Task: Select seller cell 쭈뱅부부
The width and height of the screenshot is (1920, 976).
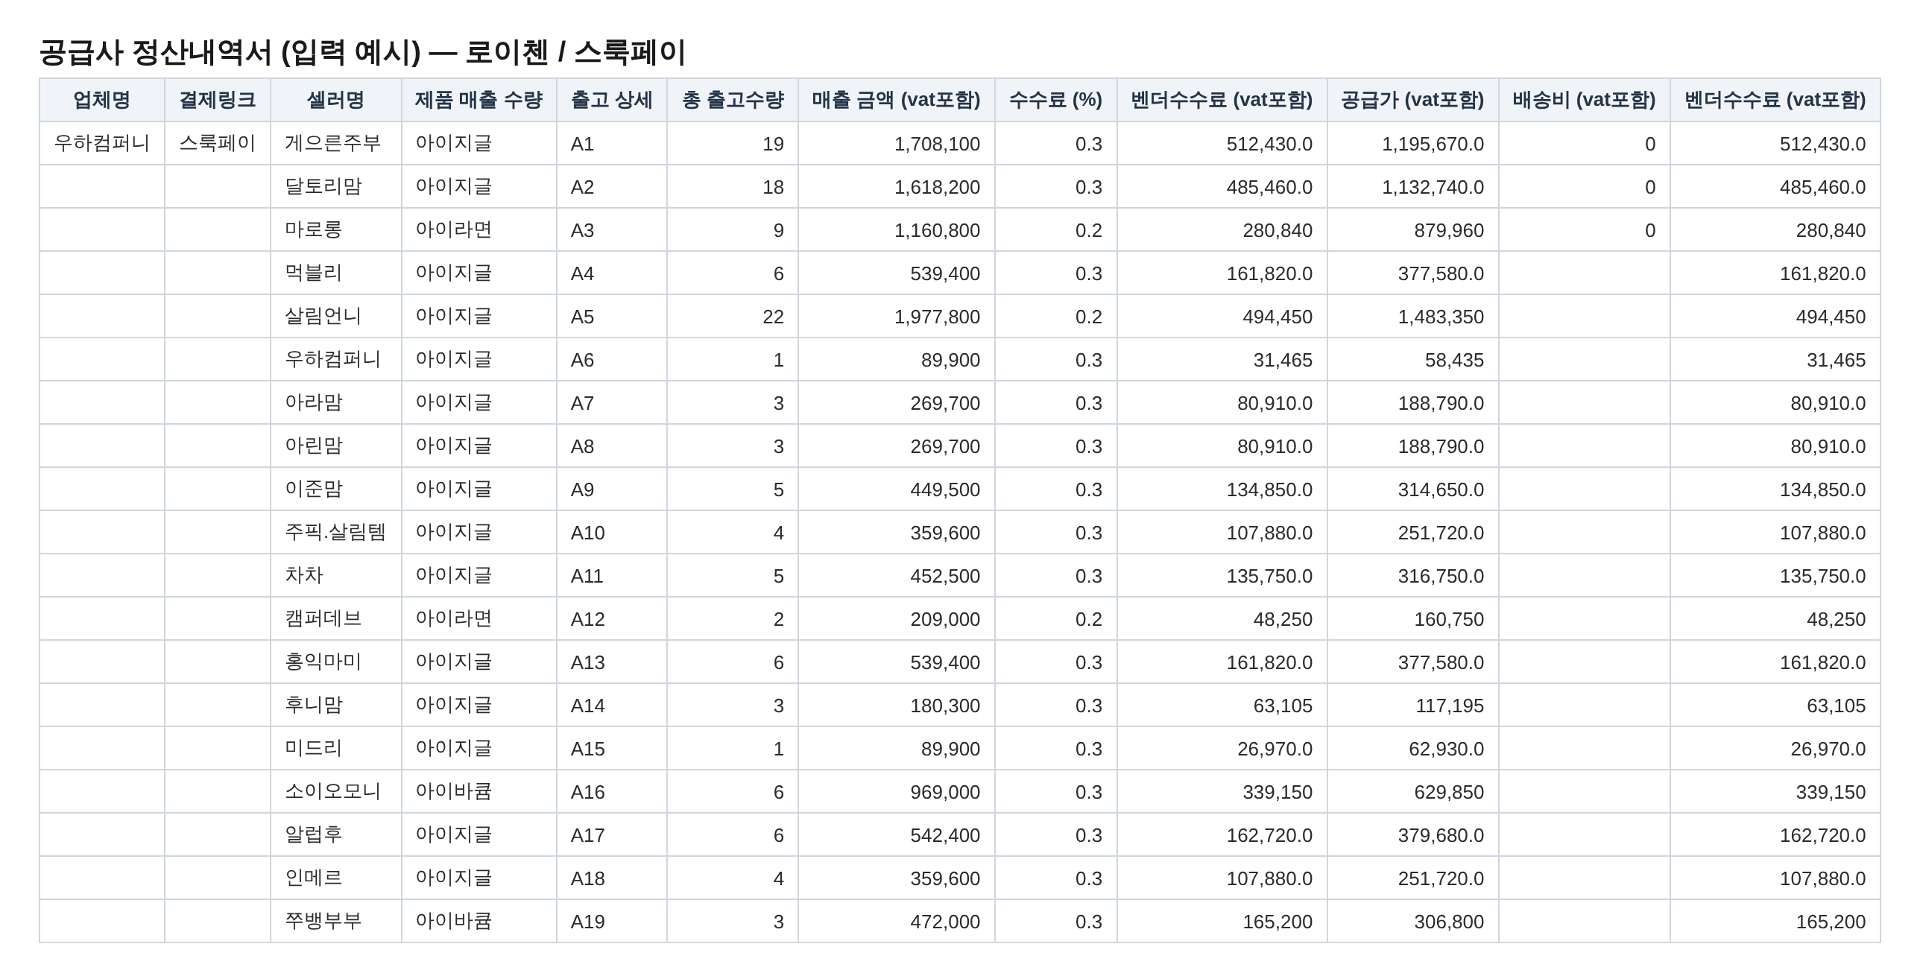Action: [x=336, y=921]
